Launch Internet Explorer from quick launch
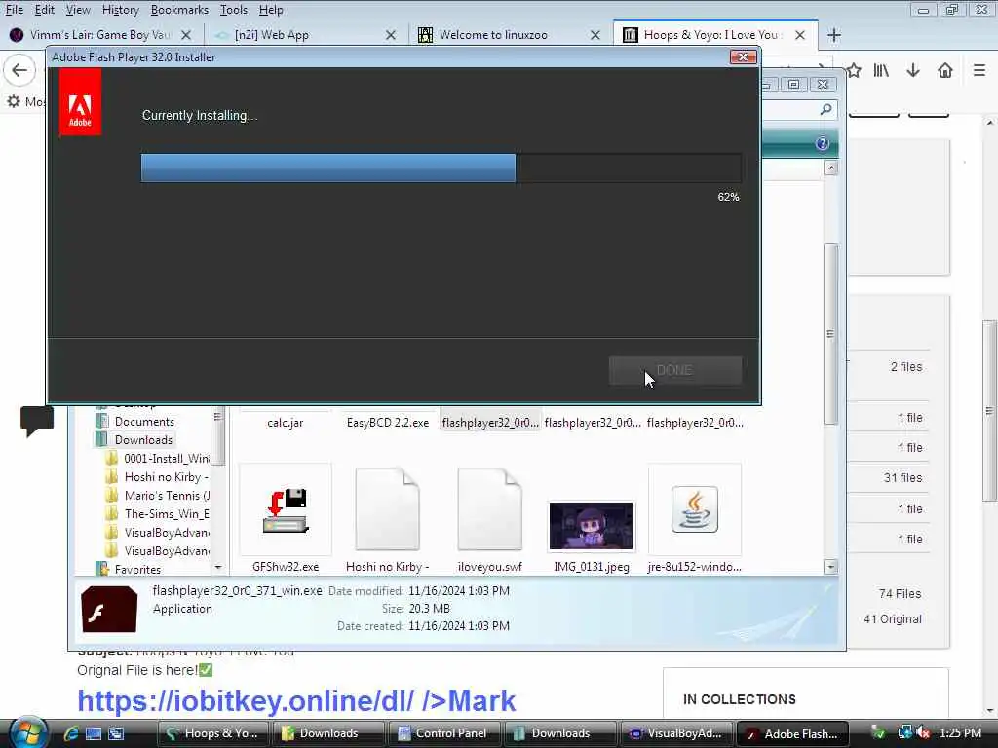Image resolution: width=998 pixels, height=748 pixels. click(70, 733)
